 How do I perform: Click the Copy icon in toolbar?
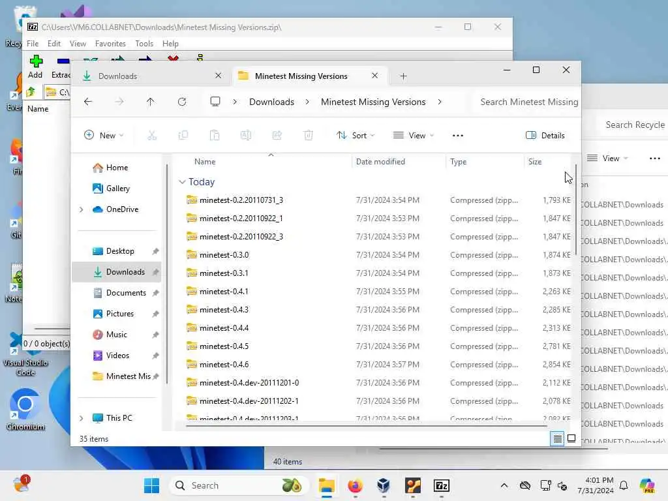point(183,136)
